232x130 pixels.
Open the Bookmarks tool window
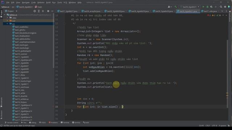[x=1, y=102]
